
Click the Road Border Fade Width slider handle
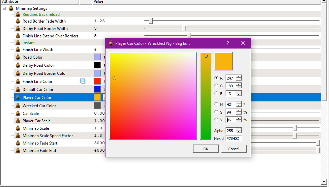pos(151,21)
